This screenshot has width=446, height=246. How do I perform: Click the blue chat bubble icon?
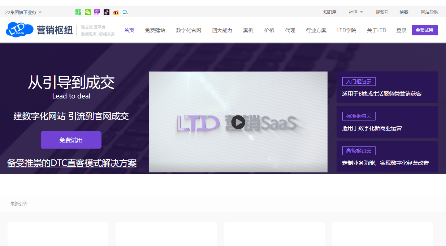pyautogui.click(x=125, y=12)
